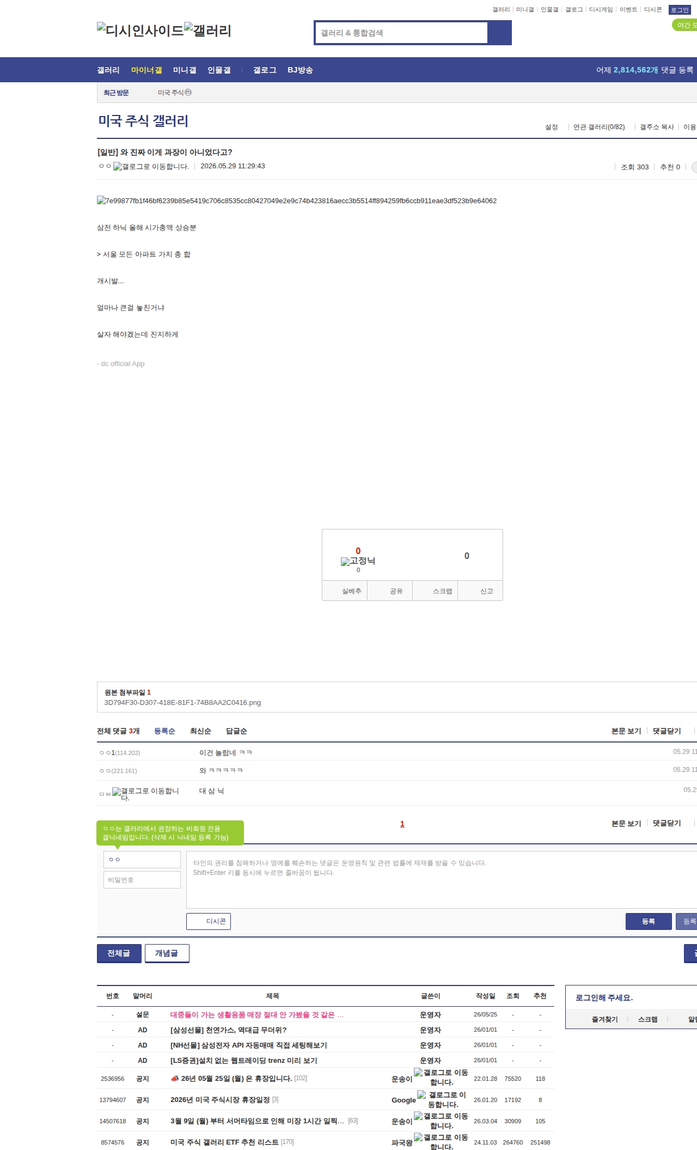Screen dimensions: 697x1150
Task: Click the megaphone notice icon on 휴장입니다 row
Action: pyautogui.click(x=175, y=1078)
